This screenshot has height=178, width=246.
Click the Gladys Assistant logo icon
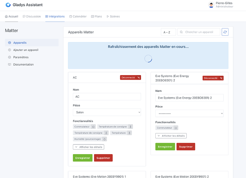8,5
